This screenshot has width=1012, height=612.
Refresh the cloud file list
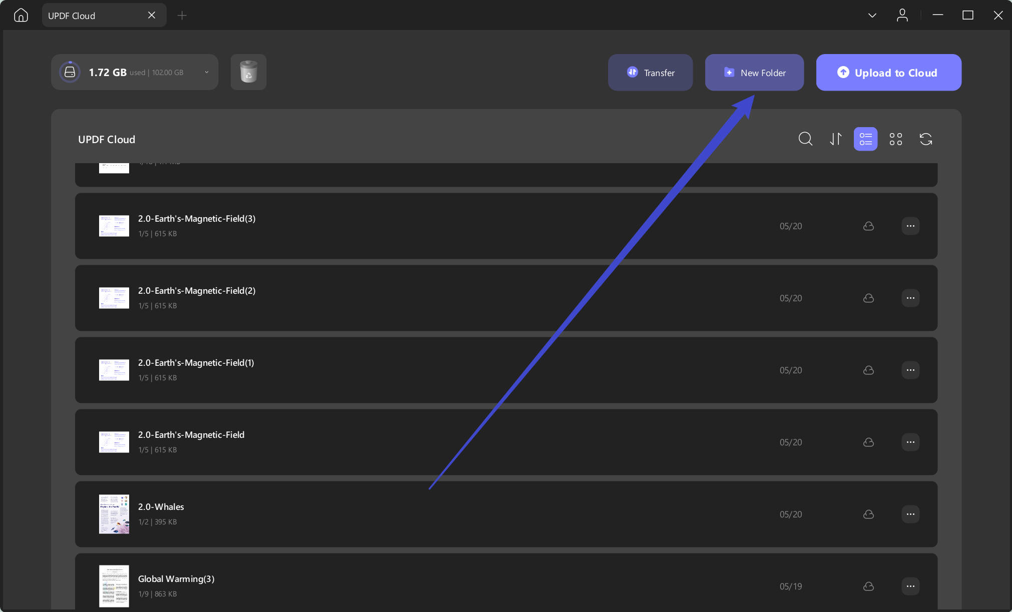click(x=926, y=139)
